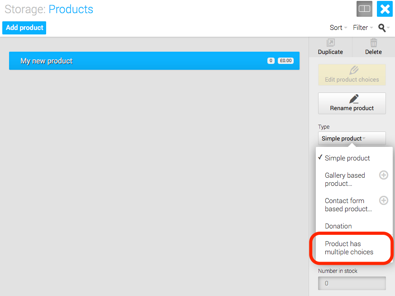Click pencil icon on Rename product
The image size is (395, 296).
[354, 99]
